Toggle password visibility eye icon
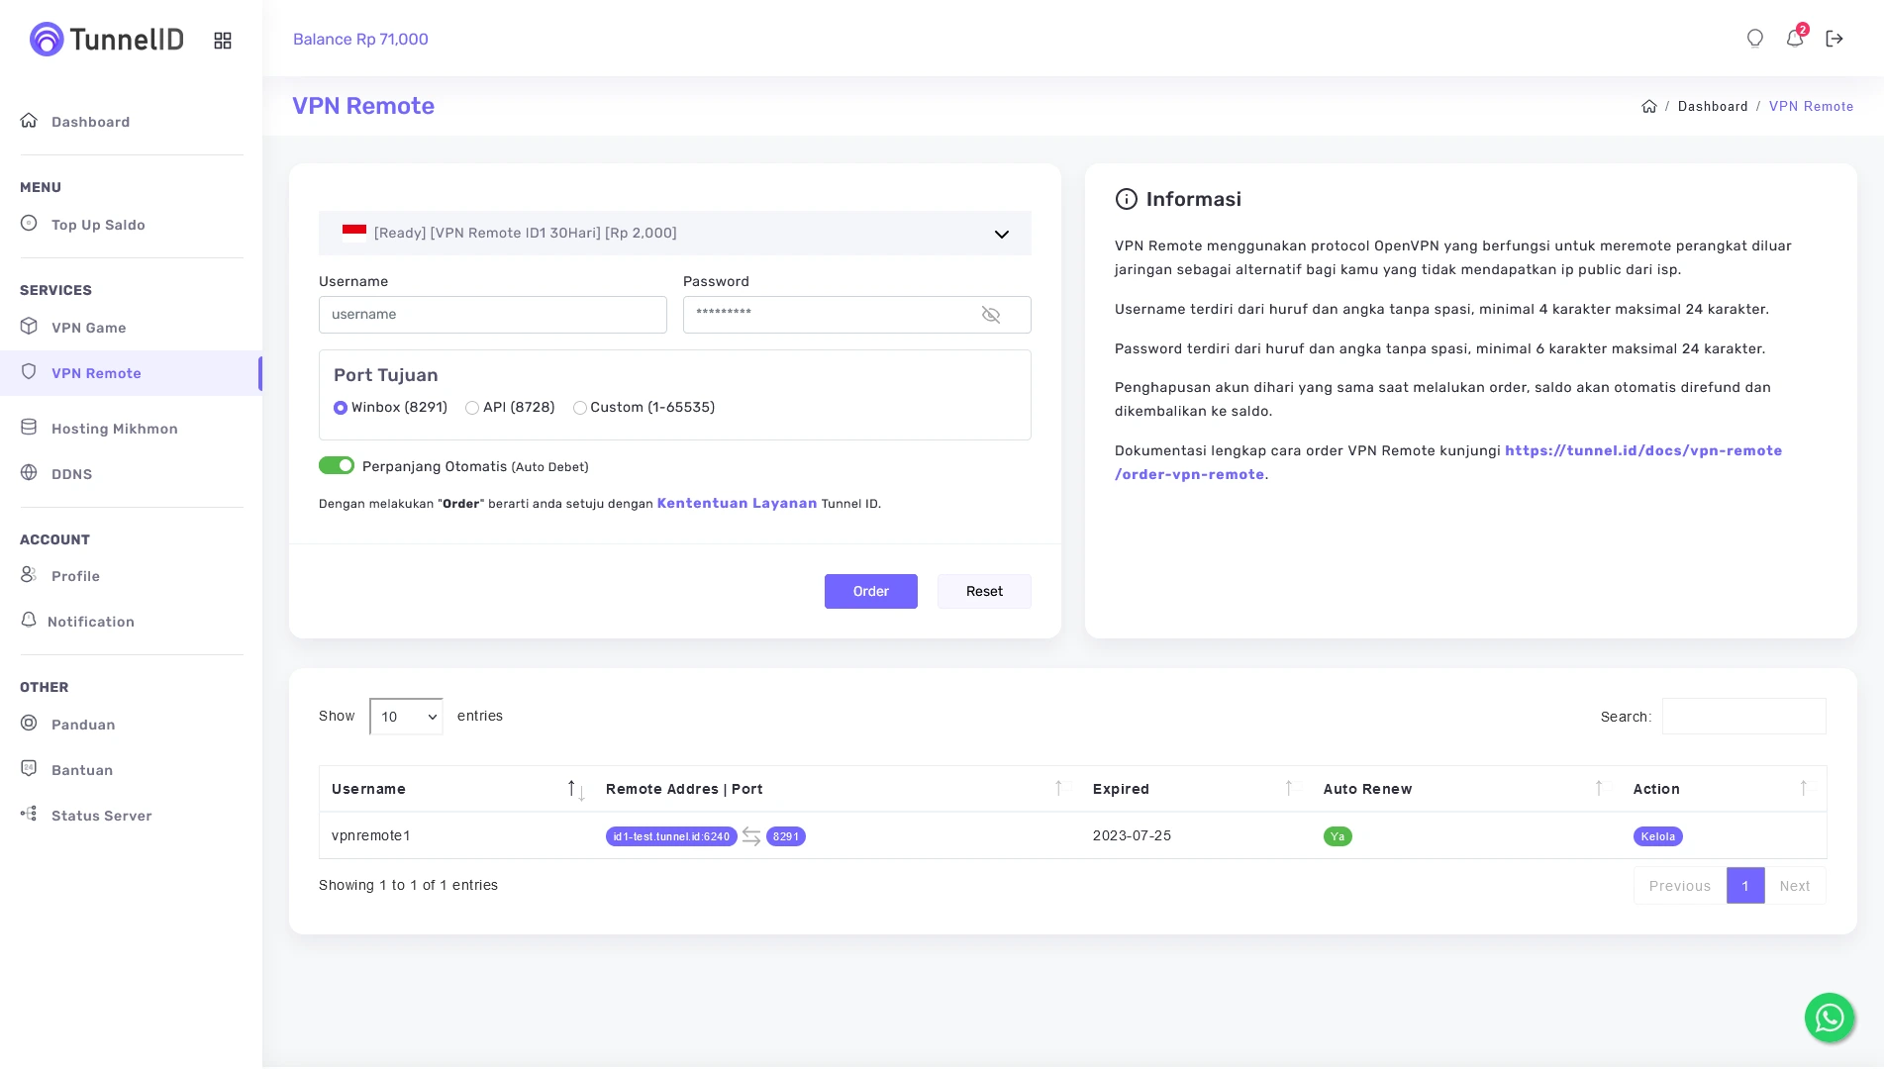 (x=991, y=315)
